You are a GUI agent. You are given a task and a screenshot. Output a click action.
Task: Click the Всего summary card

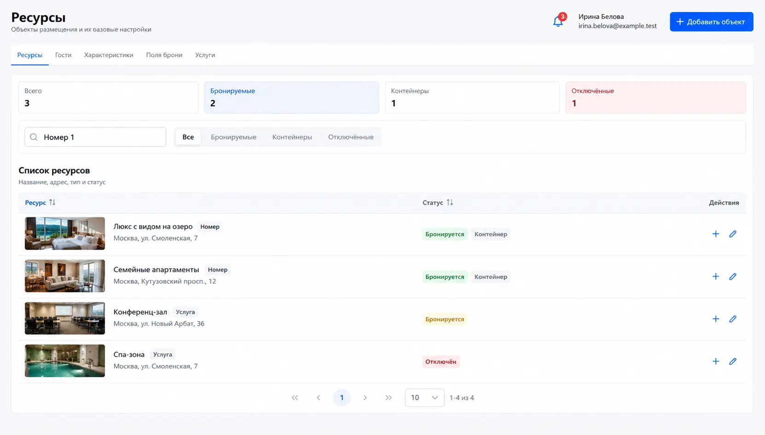(109, 98)
